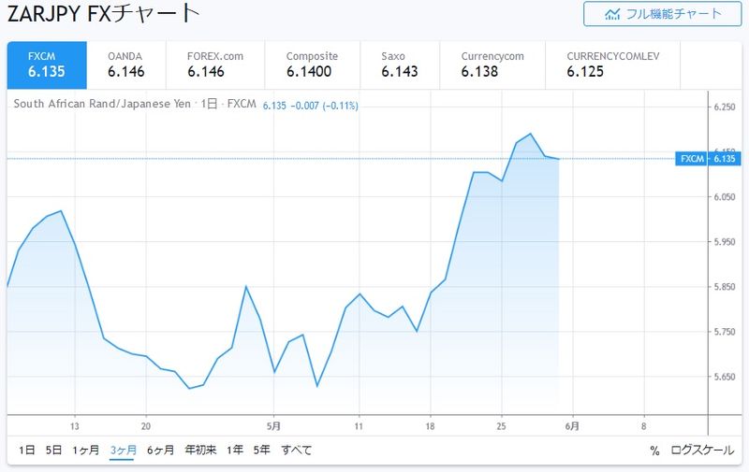Screen dimensions: 749x472
Task: Select the FXCM broker tab
Action: tap(46, 64)
